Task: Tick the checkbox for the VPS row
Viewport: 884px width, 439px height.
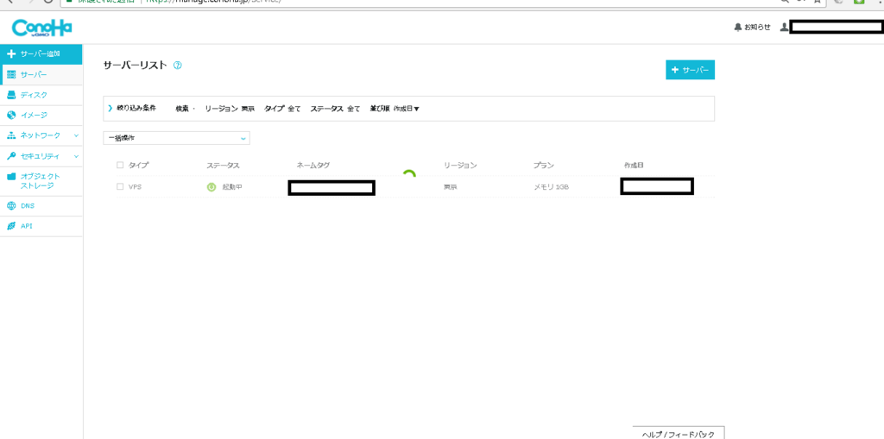Action: 119,186
